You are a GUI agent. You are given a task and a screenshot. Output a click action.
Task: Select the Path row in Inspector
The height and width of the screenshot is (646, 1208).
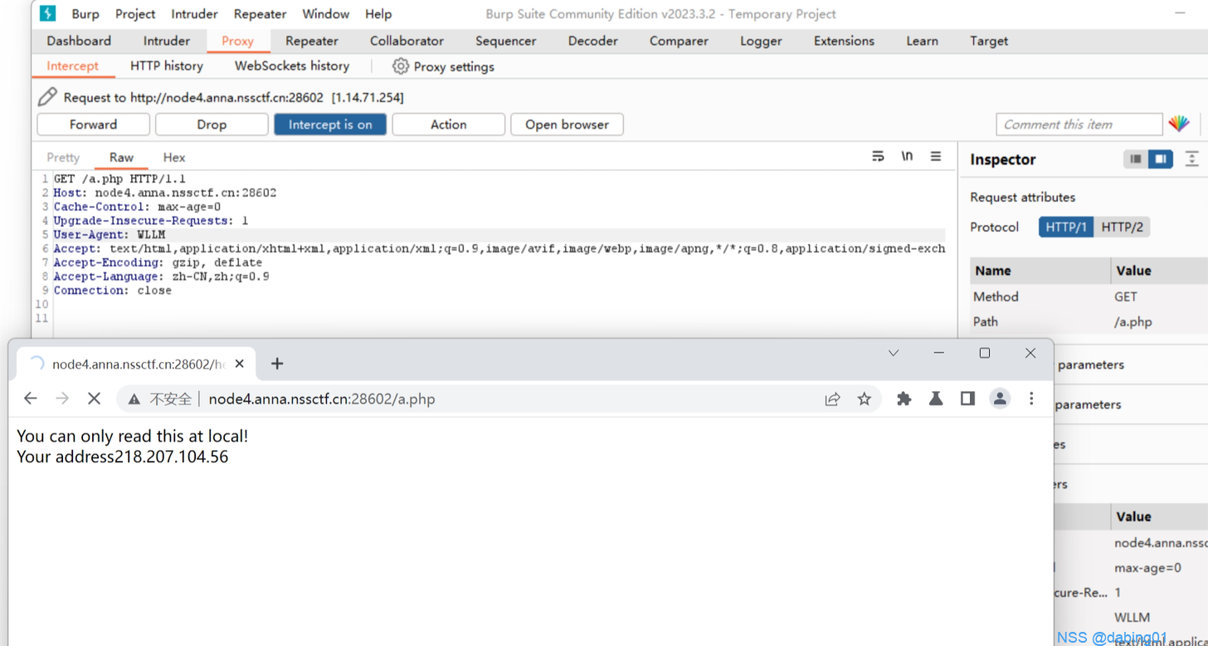tap(1089, 321)
